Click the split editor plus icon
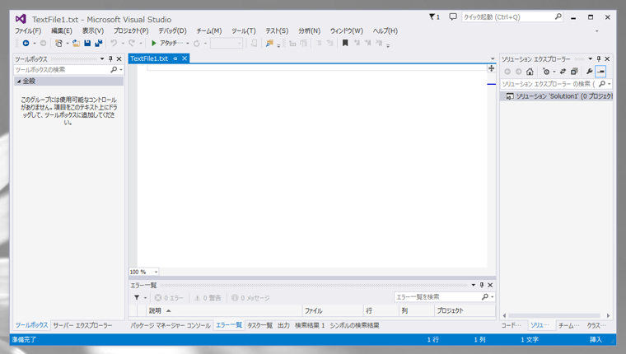Image resolution: width=626 pixels, height=354 pixels. pos(492,68)
